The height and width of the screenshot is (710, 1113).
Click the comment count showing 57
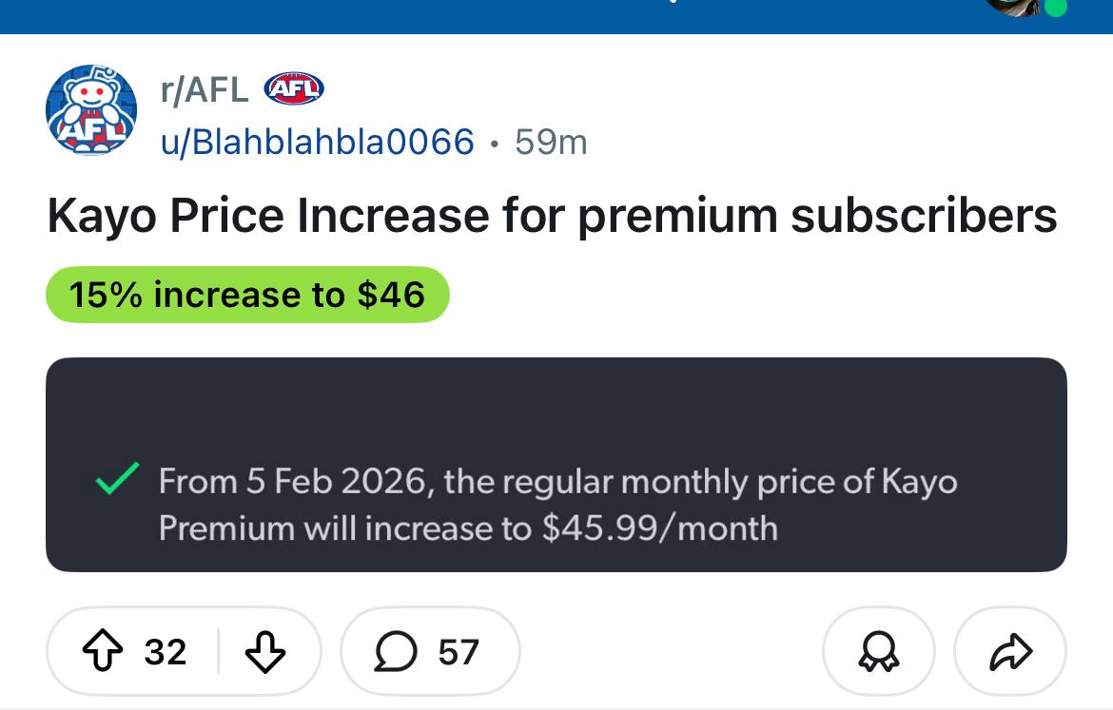pos(458,652)
